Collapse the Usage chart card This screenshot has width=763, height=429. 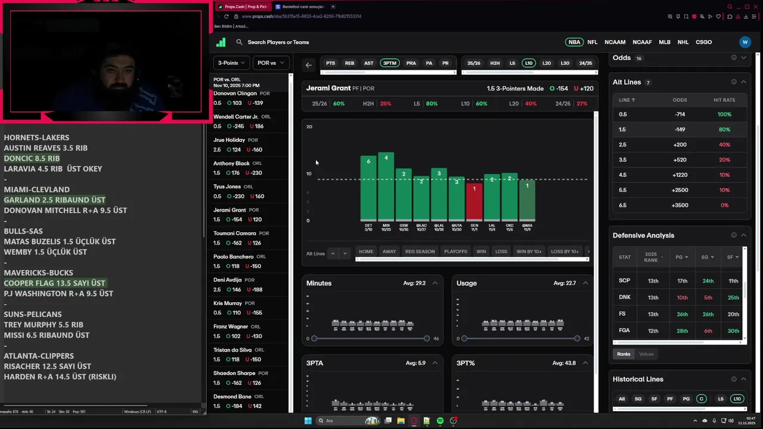pos(585,283)
